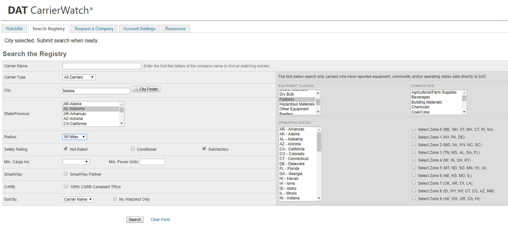
Task: Check Select Zone 7 (OK, AR, TX, LA)
Action: (x=414, y=183)
